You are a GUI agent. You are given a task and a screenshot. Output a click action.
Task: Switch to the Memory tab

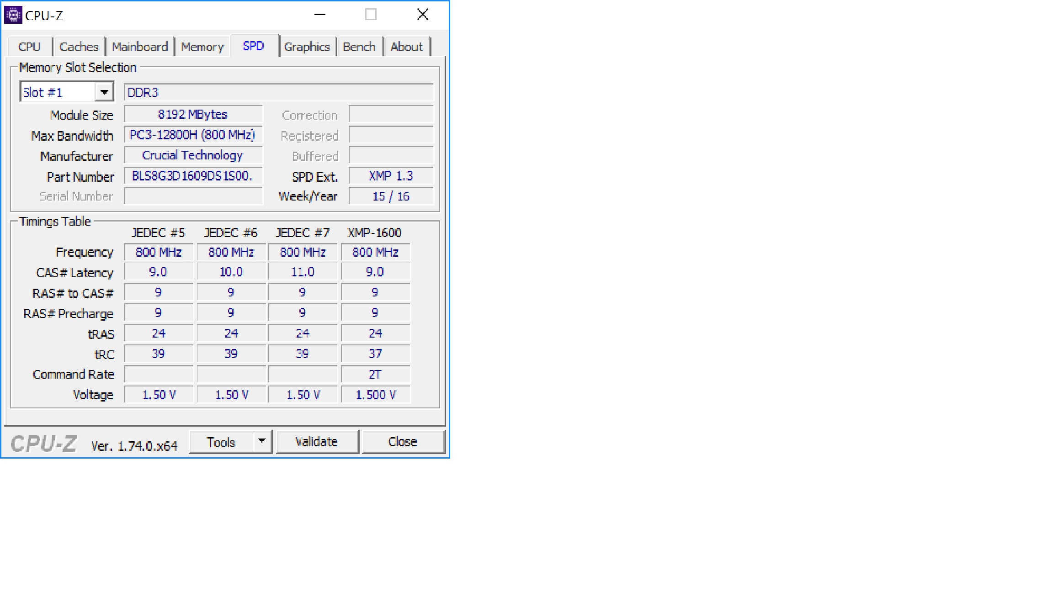point(202,47)
